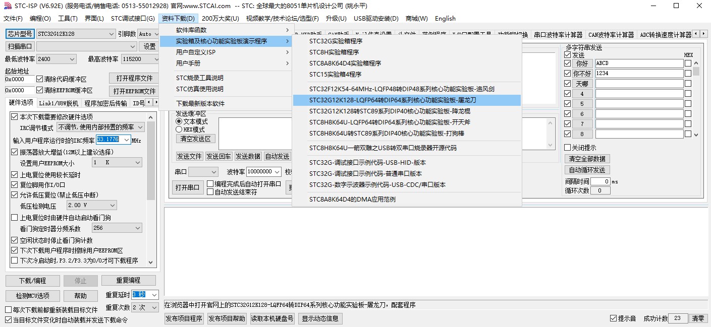
Task: Open the 软件库函数 submenu
Action: pyautogui.click(x=226, y=30)
